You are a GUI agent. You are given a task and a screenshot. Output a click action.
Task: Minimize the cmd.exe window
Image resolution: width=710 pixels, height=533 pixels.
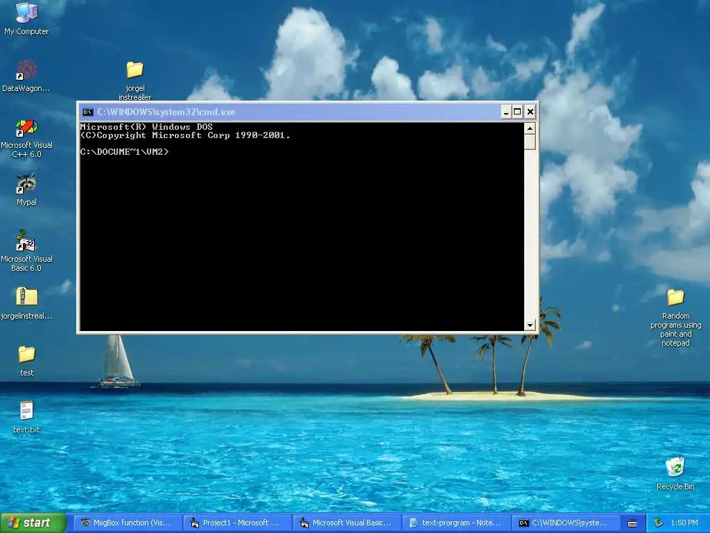tap(506, 112)
